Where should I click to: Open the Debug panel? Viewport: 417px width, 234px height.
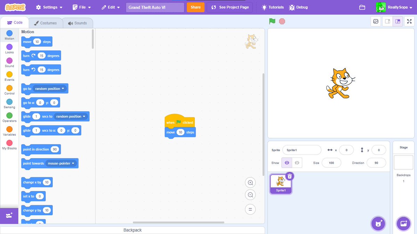298,7
